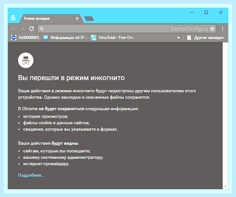The height and width of the screenshot is (197, 236).
Task: Click into the address bar field
Action: (127, 29)
